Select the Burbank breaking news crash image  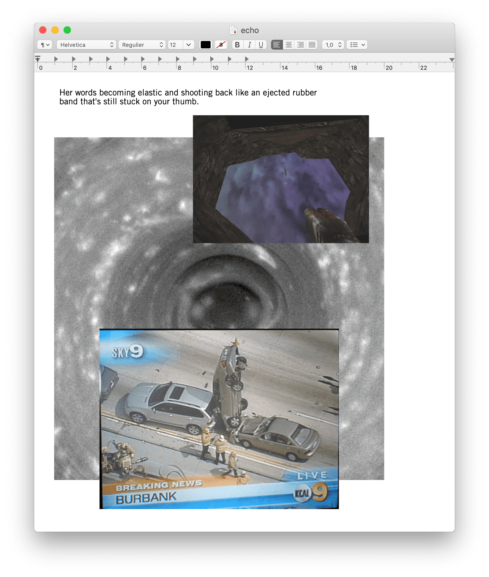click(x=219, y=419)
